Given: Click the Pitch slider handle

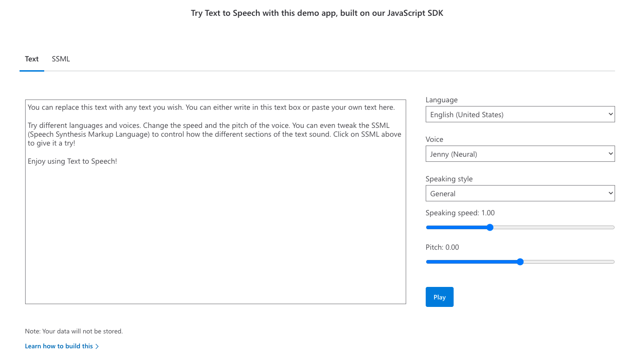Looking at the screenshot, I should tap(520, 262).
